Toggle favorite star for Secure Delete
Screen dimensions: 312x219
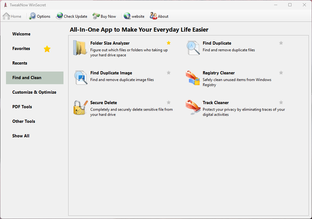[x=169, y=103]
